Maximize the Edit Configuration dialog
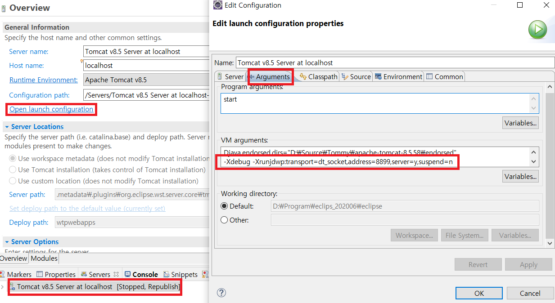555x303 pixels. pyautogui.click(x=520, y=5)
